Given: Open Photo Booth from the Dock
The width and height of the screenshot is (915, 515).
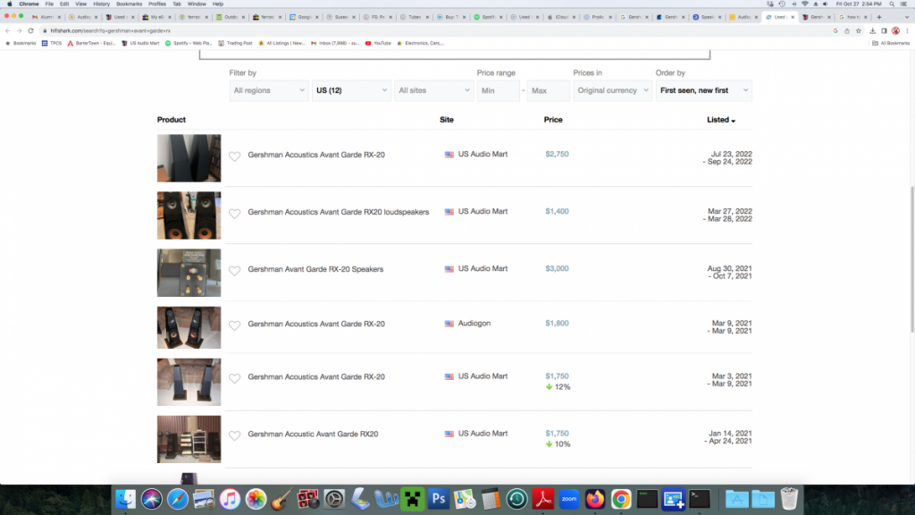Looking at the screenshot, I should click(x=308, y=499).
